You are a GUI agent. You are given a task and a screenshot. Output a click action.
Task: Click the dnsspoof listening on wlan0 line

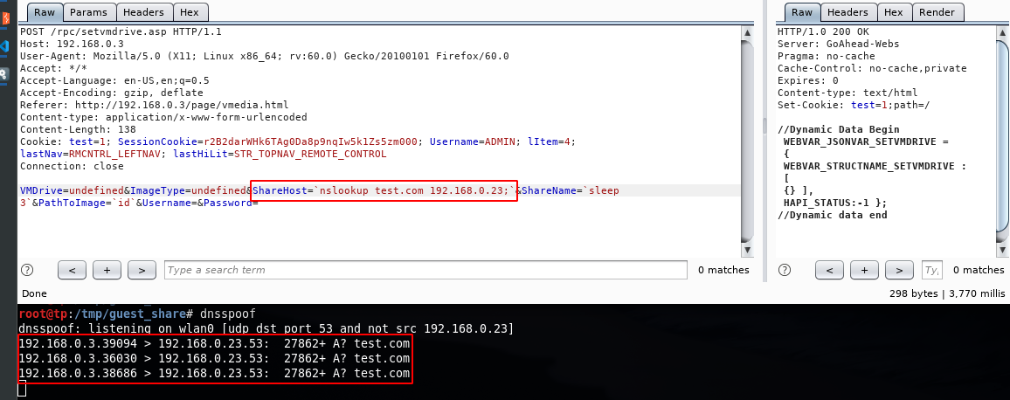(x=266, y=329)
